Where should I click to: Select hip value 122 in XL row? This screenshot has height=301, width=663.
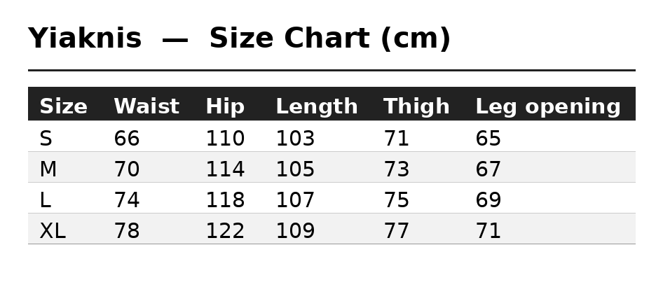(x=225, y=231)
